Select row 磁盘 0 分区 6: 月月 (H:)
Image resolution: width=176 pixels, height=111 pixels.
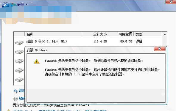(x=88, y=41)
